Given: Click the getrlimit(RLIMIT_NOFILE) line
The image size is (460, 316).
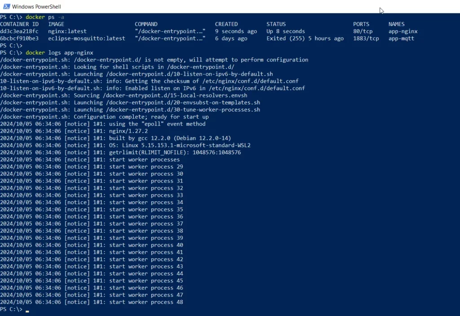Looking at the screenshot, I should 120,152.
